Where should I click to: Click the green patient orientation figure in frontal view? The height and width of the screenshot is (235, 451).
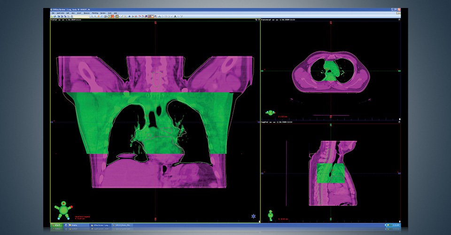63,210
